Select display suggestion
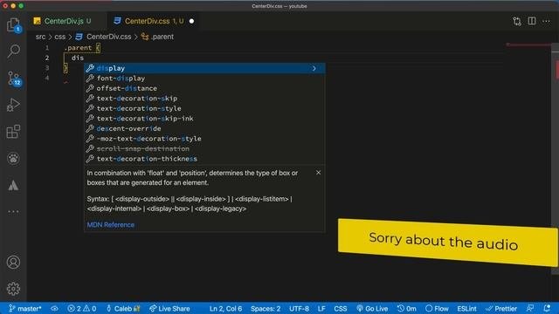 (204, 68)
